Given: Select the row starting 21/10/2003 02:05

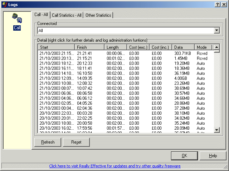Looking at the screenshot, I should [126, 103].
